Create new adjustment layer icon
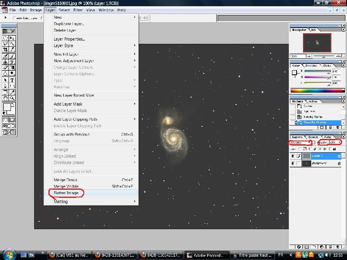Image resolution: width=347 pixels, height=260 pixels. 322,247
